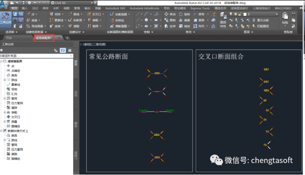Toggle the highlighted Toolspace panel view button

[x=63, y=50]
